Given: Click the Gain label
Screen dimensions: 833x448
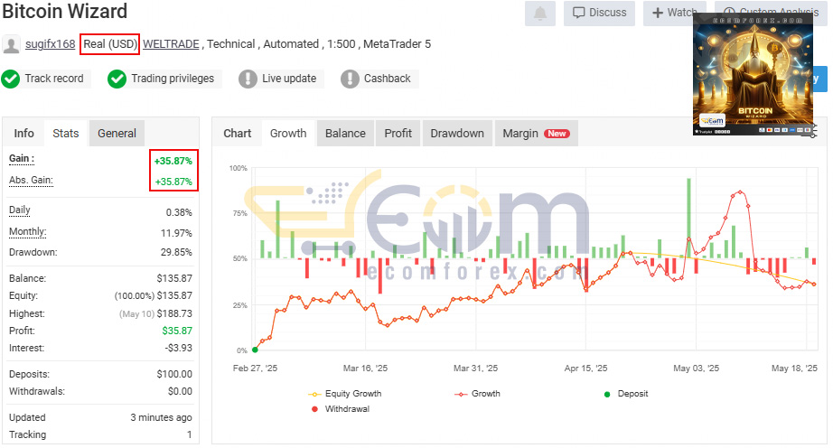Looking at the screenshot, I should click(x=22, y=158).
